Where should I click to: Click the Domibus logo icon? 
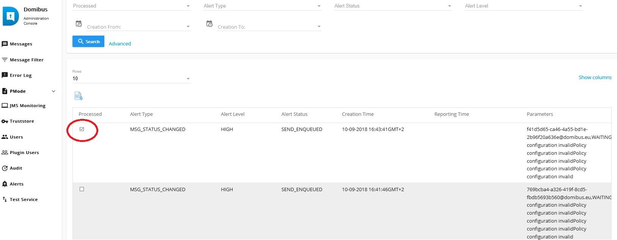click(11, 16)
